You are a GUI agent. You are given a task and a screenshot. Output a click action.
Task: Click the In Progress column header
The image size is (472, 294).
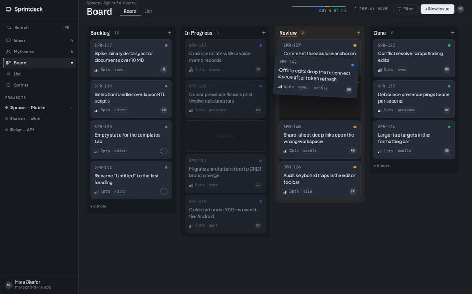[198, 33]
